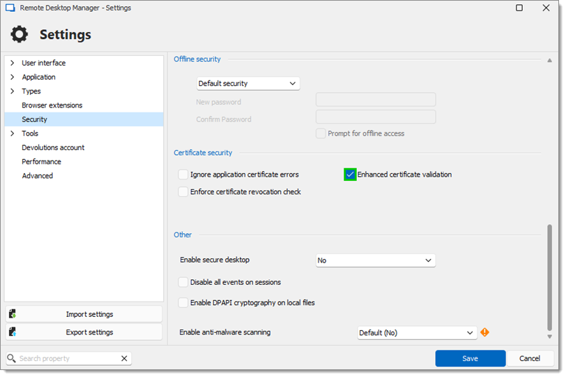Toggle Ignore application certificate errors
Image resolution: width=566 pixels, height=377 pixels.
pos(183,175)
